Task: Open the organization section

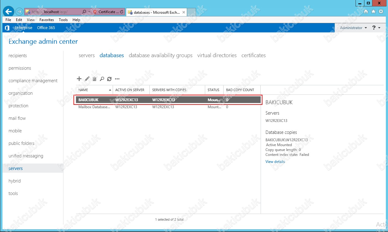Action: pyautogui.click(x=21, y=93)
